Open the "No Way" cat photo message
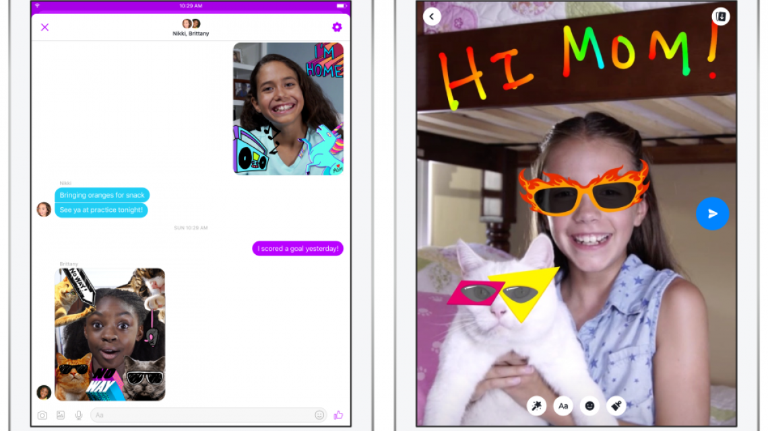768x431 pixels. pyautogui.click(x=110, y=334)
